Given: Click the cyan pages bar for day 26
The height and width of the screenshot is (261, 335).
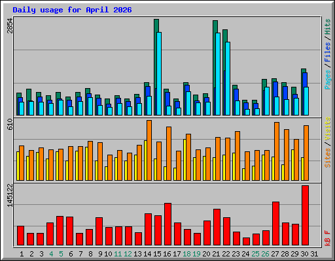Looking at the screenshot, I should point(267,101).
